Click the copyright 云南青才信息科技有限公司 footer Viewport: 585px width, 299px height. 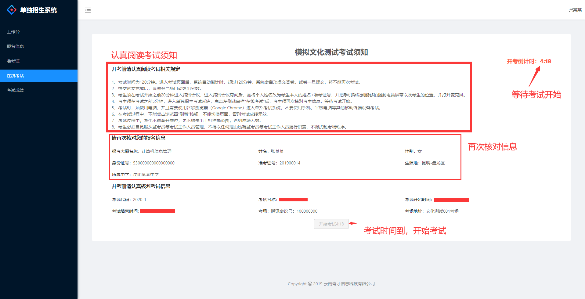coord(331,284)
